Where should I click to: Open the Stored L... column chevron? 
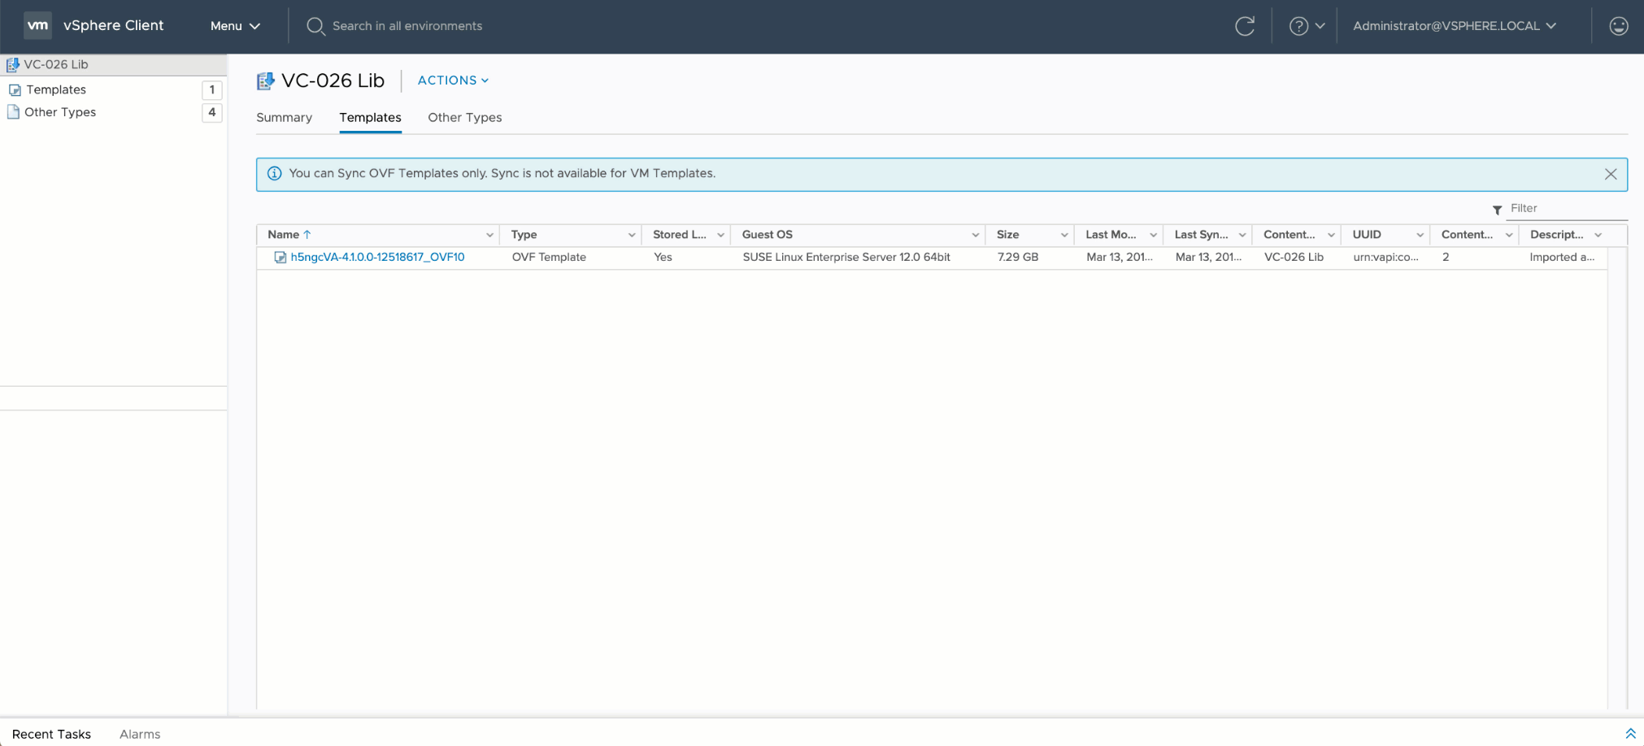tap(720, 235)
